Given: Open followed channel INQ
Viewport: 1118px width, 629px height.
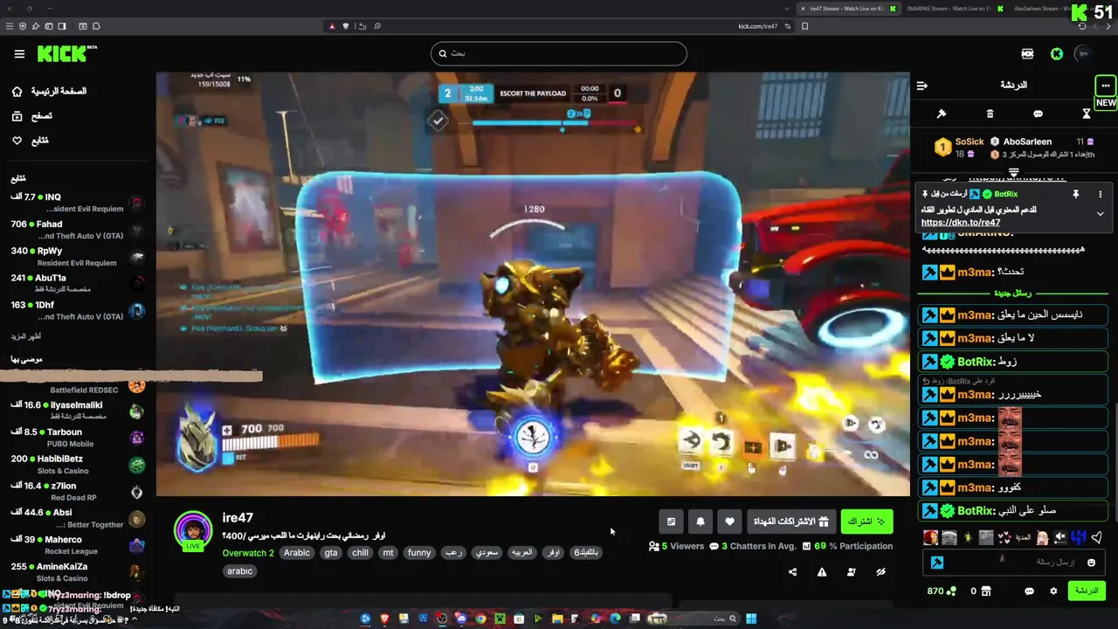Looking at the screenshot, I should 79,203.
